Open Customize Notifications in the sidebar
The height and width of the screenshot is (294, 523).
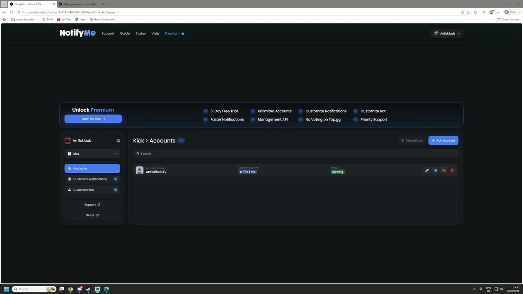click(92, 179)
